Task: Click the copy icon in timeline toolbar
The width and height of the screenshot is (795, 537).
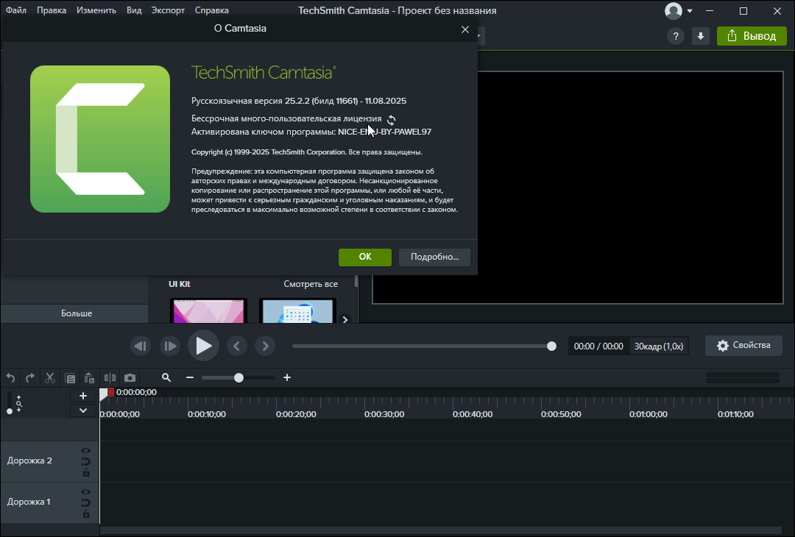Action: pyautogui.click(x=70, y=378)
